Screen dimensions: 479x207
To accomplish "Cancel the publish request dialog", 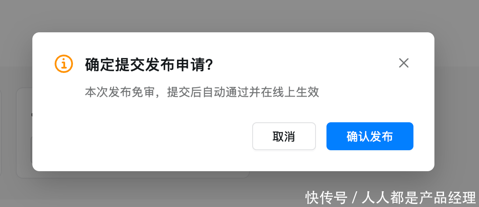I will 284,136.
